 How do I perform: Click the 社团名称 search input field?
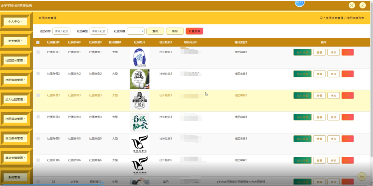[61, 31]
